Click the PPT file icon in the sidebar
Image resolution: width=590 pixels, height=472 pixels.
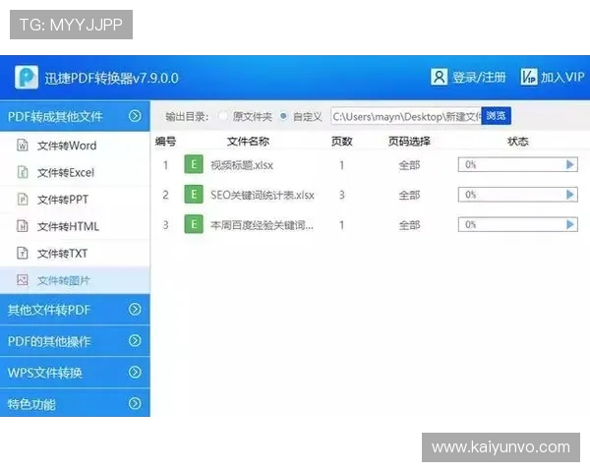23,199
